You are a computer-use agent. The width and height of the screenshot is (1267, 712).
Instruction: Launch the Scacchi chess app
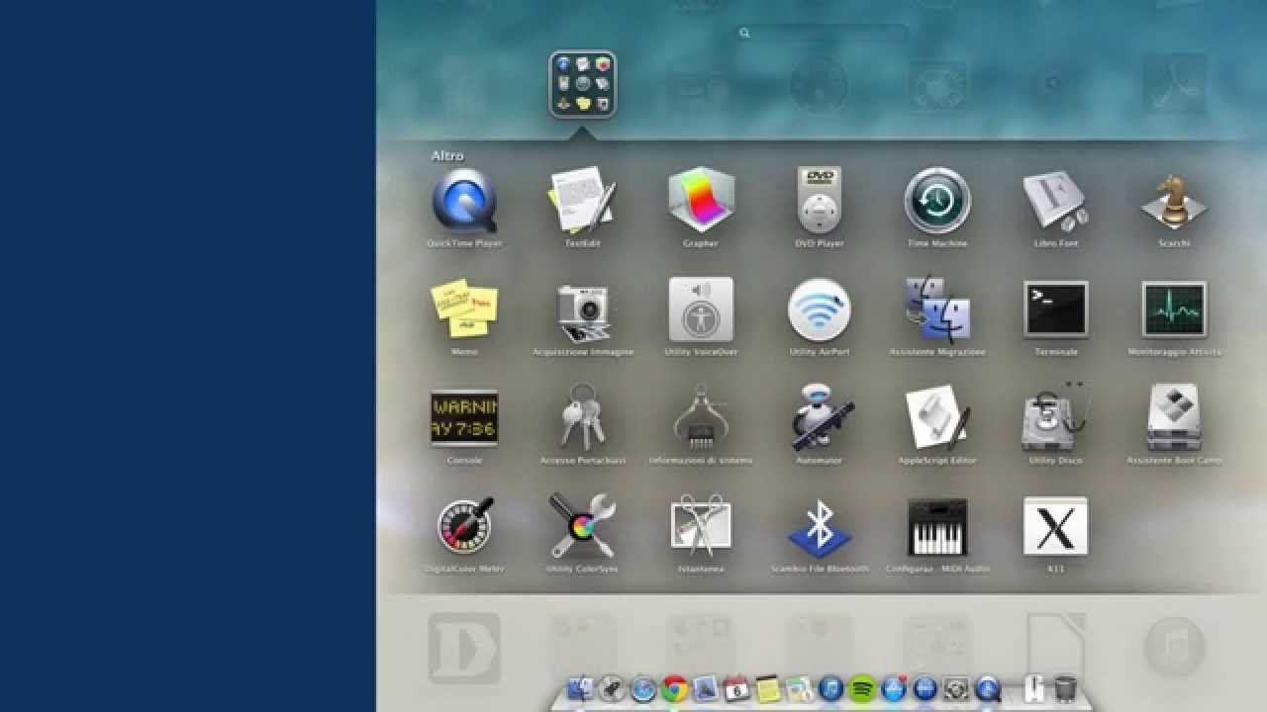click(x=1174, y=201)
